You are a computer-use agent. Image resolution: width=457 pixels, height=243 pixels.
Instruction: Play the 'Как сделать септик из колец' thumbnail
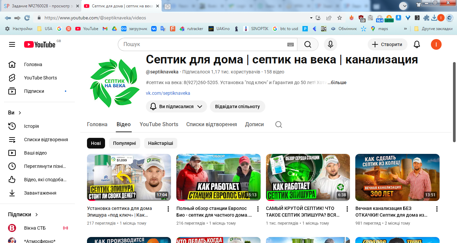[x=397, y=177]
